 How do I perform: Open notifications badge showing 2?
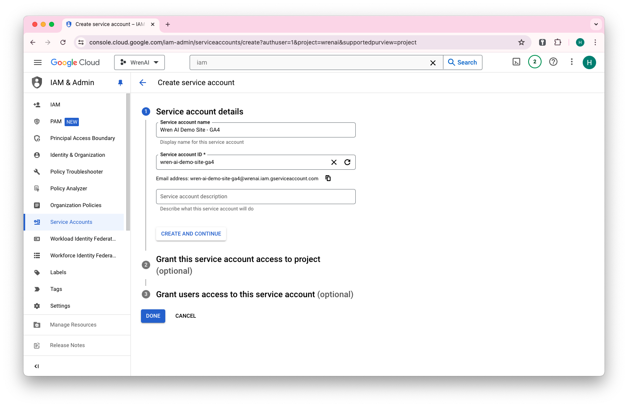click(534, 62)
